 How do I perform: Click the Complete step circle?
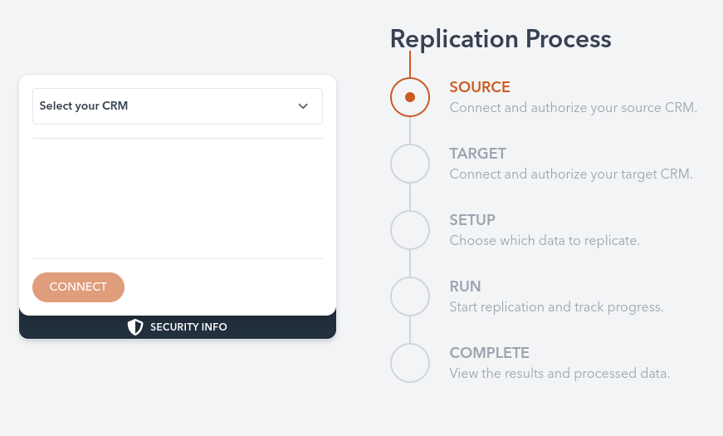(410, 363)
